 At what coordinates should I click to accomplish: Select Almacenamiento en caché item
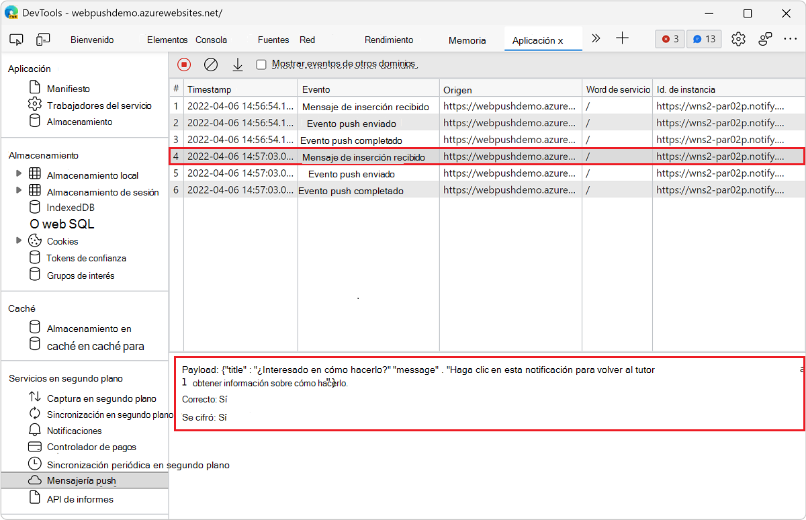coord(89,329)
